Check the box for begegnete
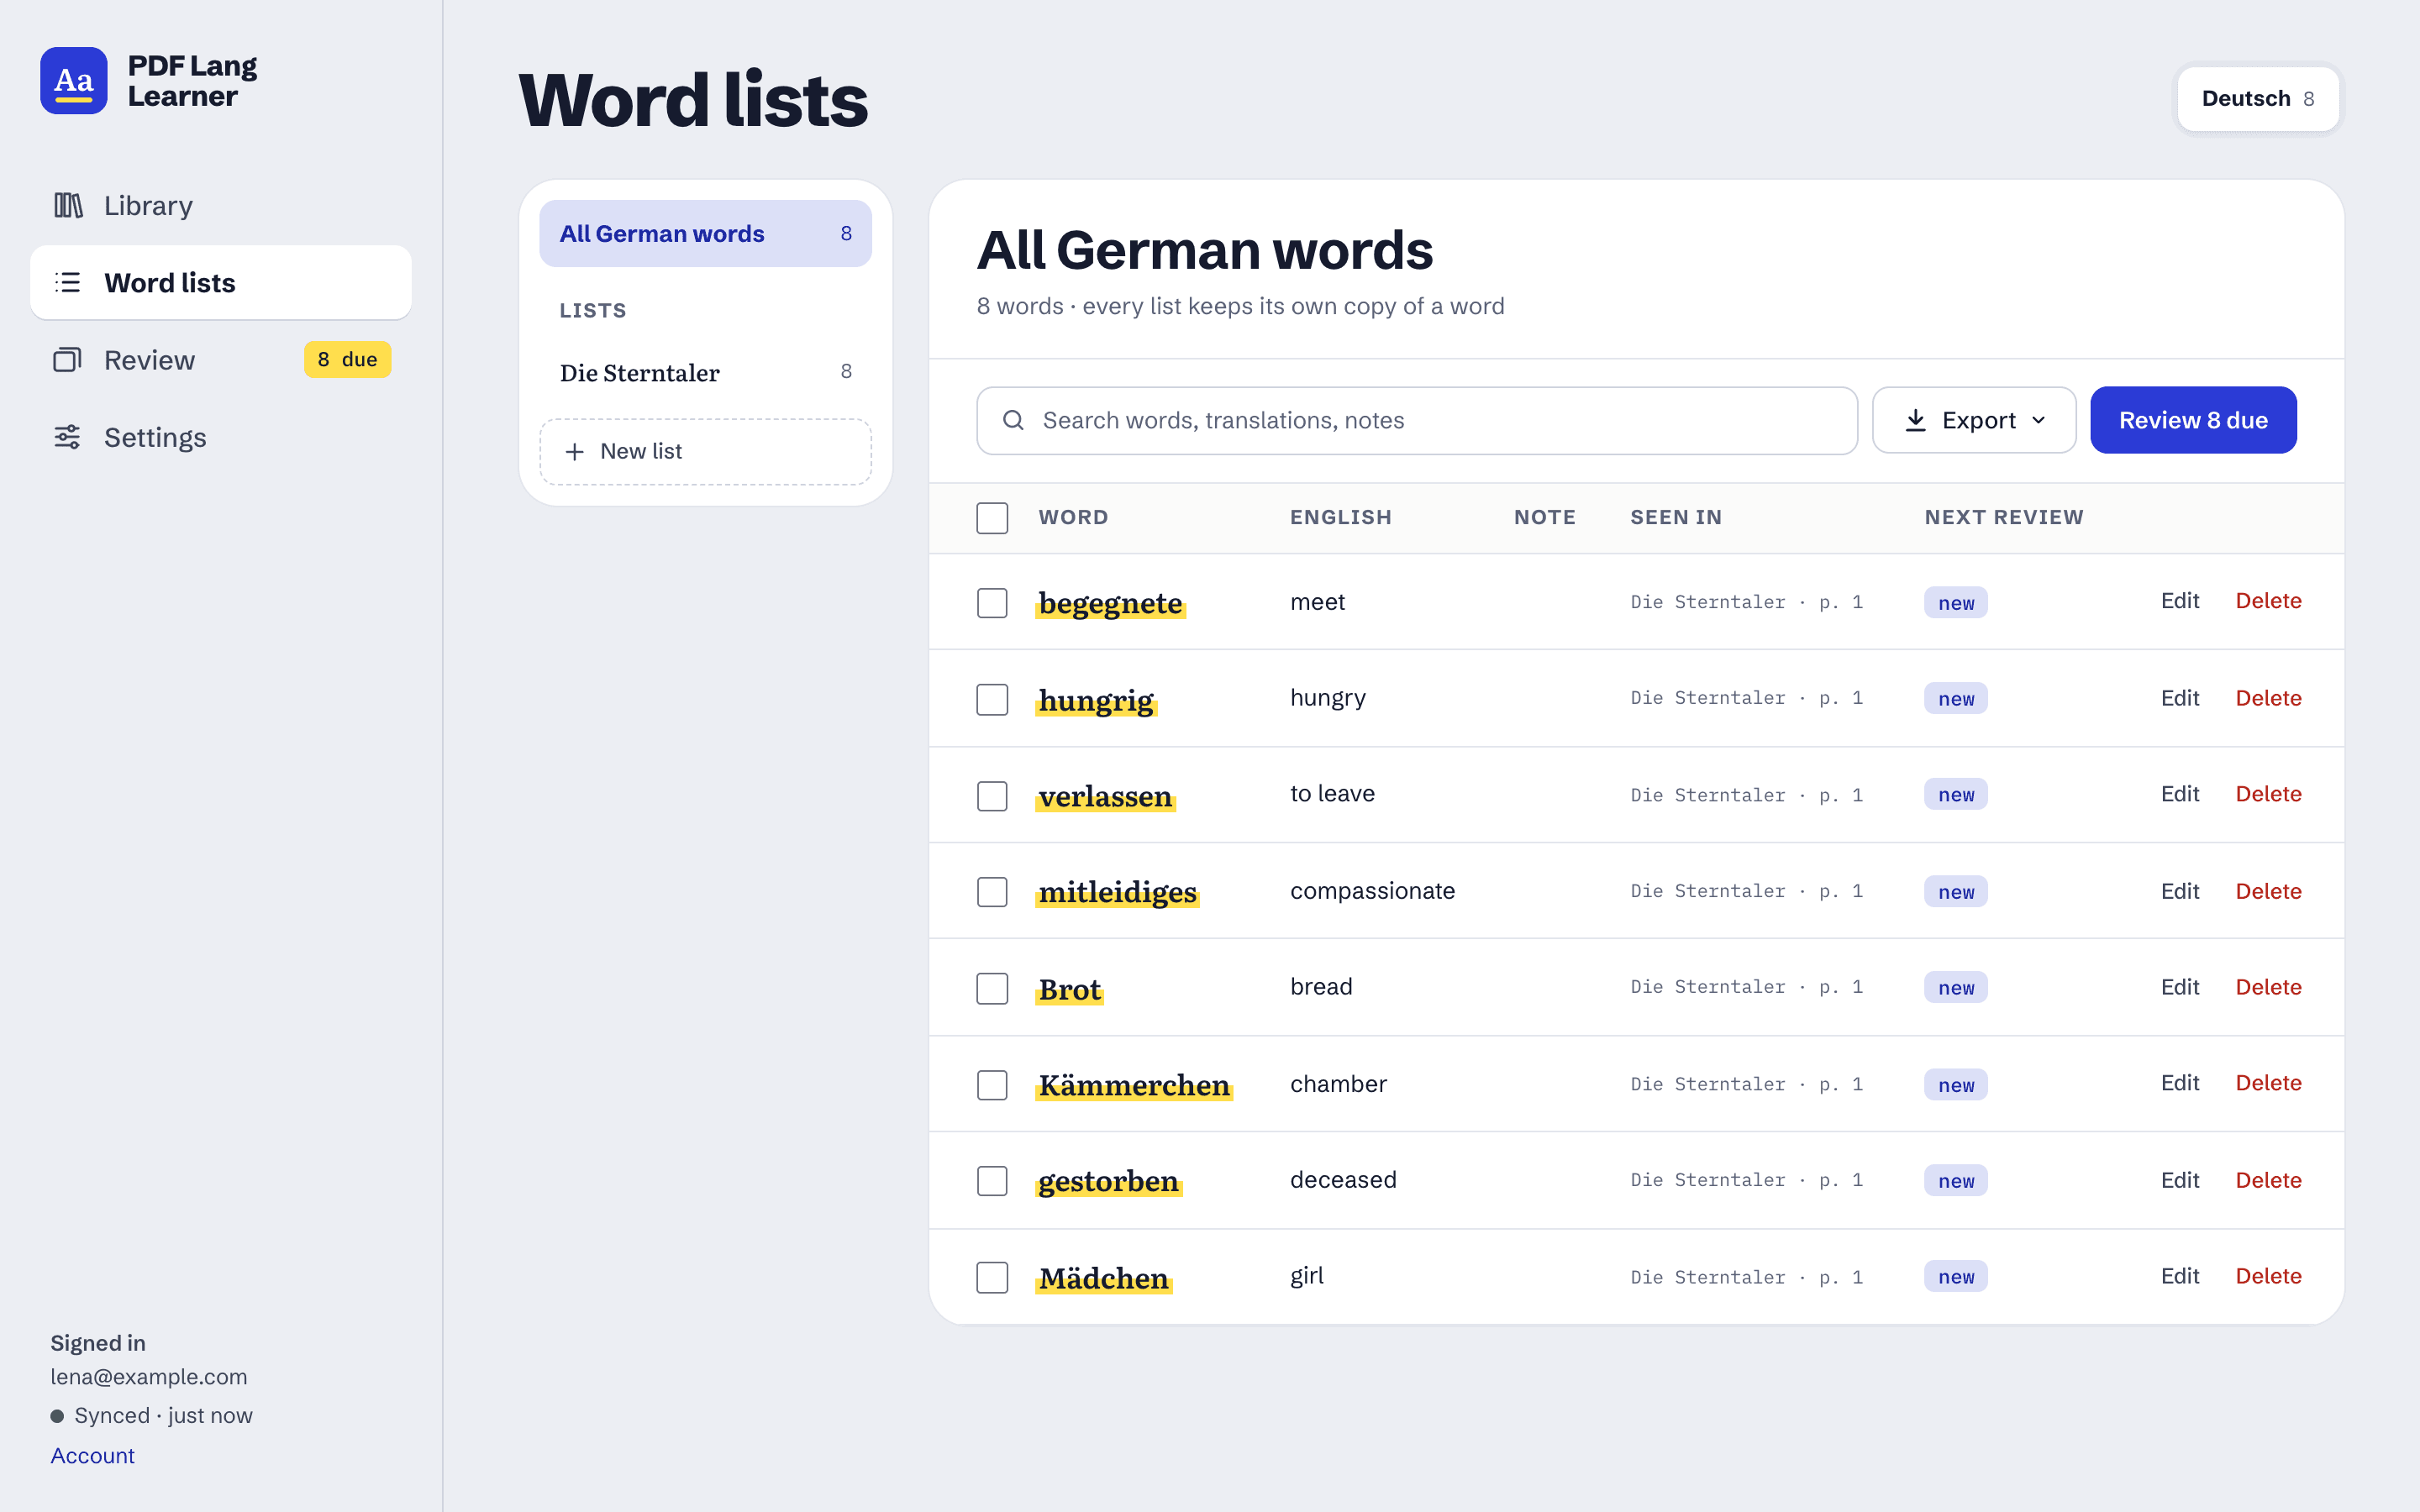 (992, 603)
